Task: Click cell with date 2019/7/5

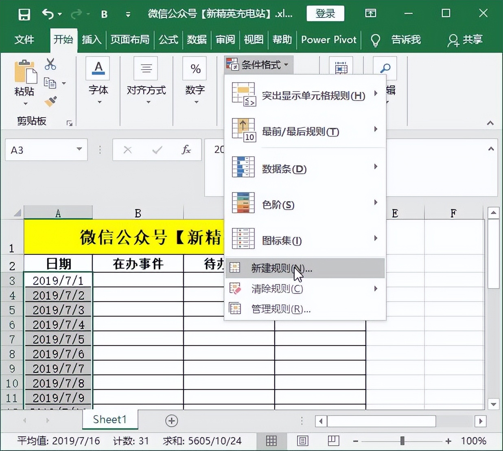Action: (x=58, y=339)
